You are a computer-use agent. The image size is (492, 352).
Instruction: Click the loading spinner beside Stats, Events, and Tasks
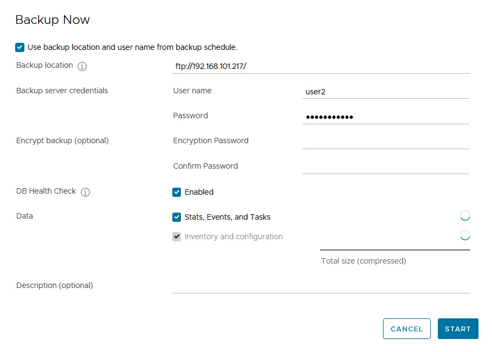click(x=464, y=216)
